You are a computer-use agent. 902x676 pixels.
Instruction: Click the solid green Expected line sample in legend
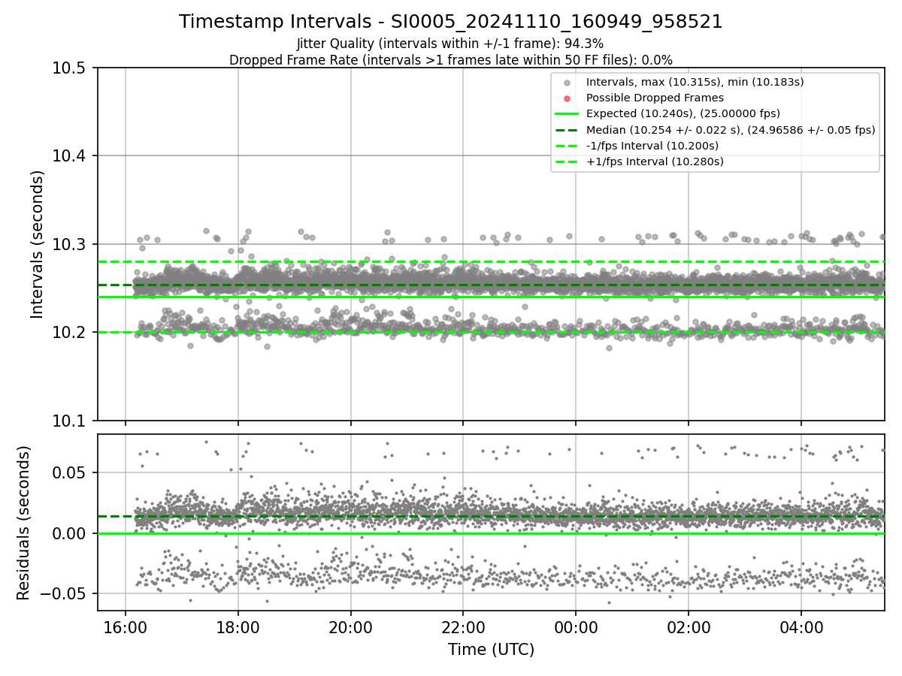tap(568, 113)
